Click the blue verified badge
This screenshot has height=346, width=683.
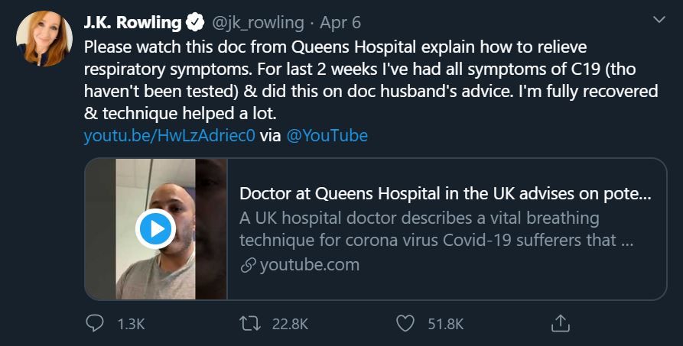pos(194,21)
